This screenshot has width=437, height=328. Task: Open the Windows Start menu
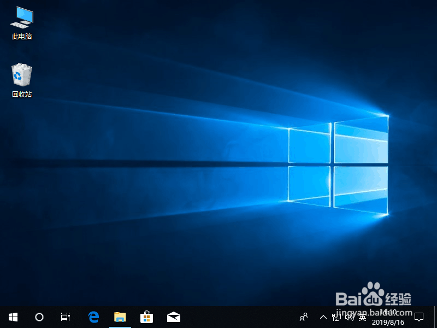point(13,317)
